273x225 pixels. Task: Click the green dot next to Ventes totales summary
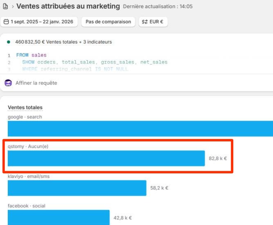tap(8, 42)
